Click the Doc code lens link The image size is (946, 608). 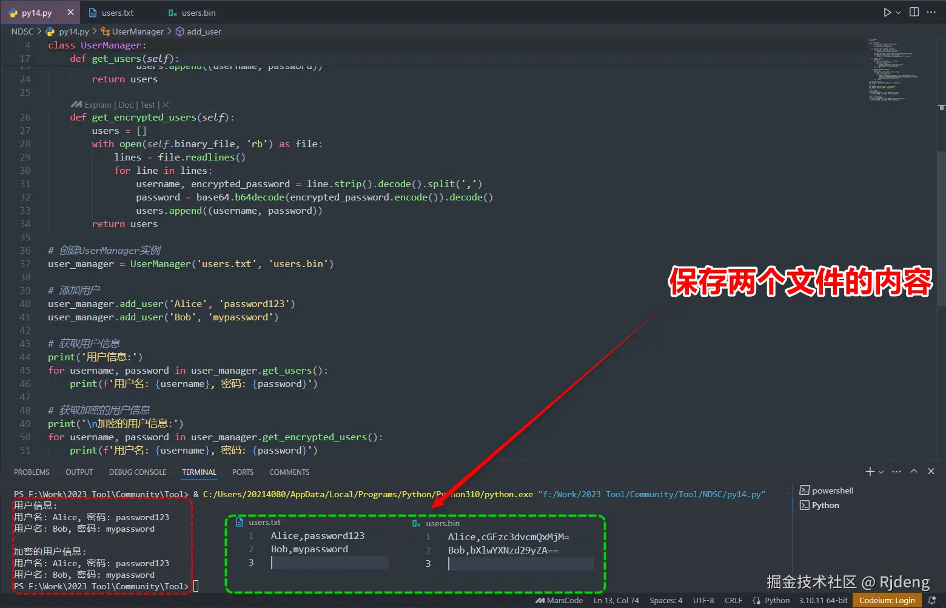(126, 105)
